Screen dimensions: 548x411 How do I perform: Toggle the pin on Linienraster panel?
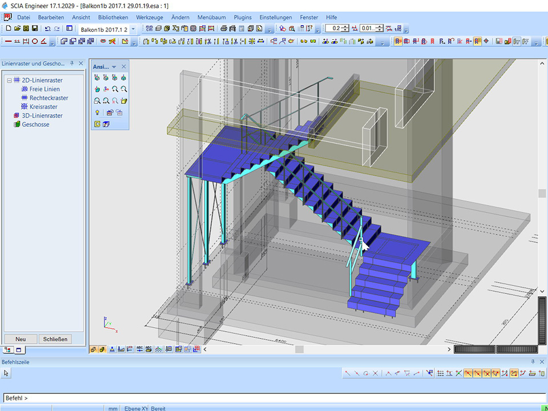click(x=72, y=63)
